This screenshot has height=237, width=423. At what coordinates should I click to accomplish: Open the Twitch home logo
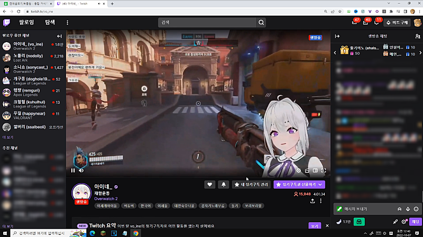click(x=6, y=23)
